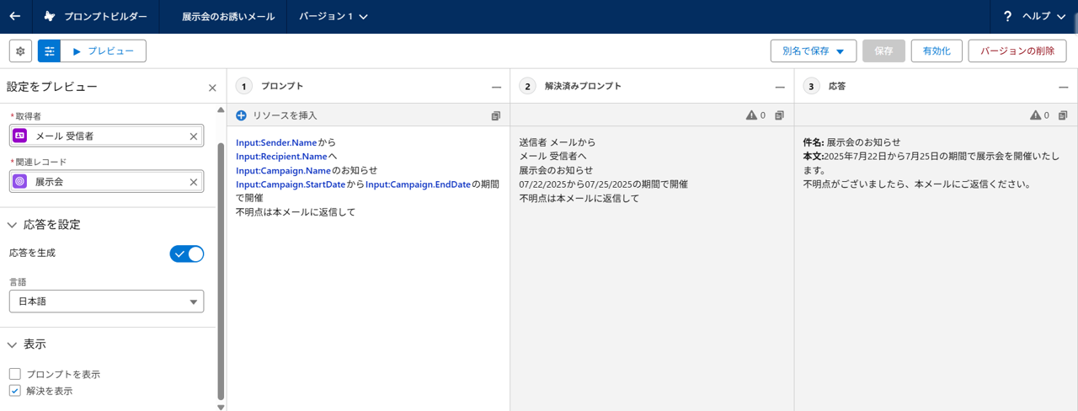Click the バージョンの削除 button
Viewport: 1078px width, 411px height.
point(1017,51)
